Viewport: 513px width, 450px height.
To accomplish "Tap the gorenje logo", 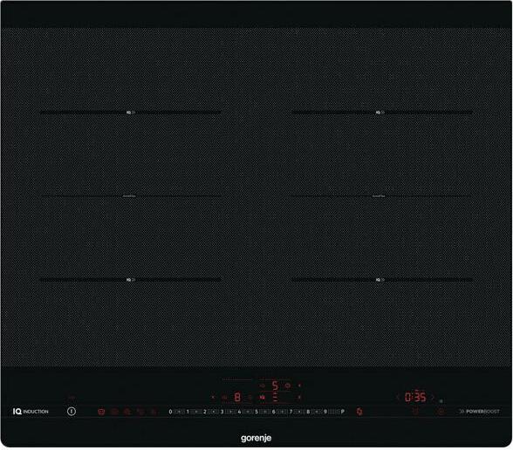I will (x=256, y=438).
